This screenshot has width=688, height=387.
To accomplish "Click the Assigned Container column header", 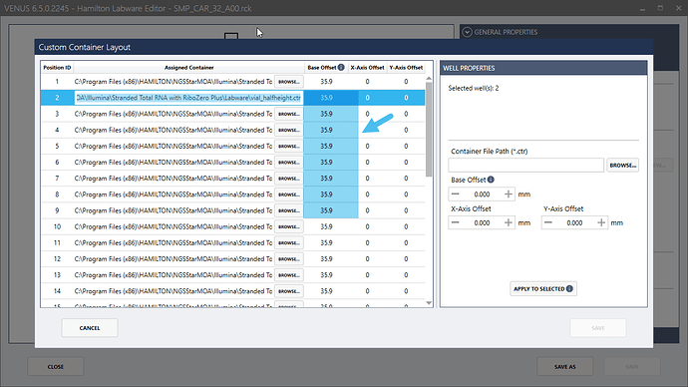I will pos(188,68).
